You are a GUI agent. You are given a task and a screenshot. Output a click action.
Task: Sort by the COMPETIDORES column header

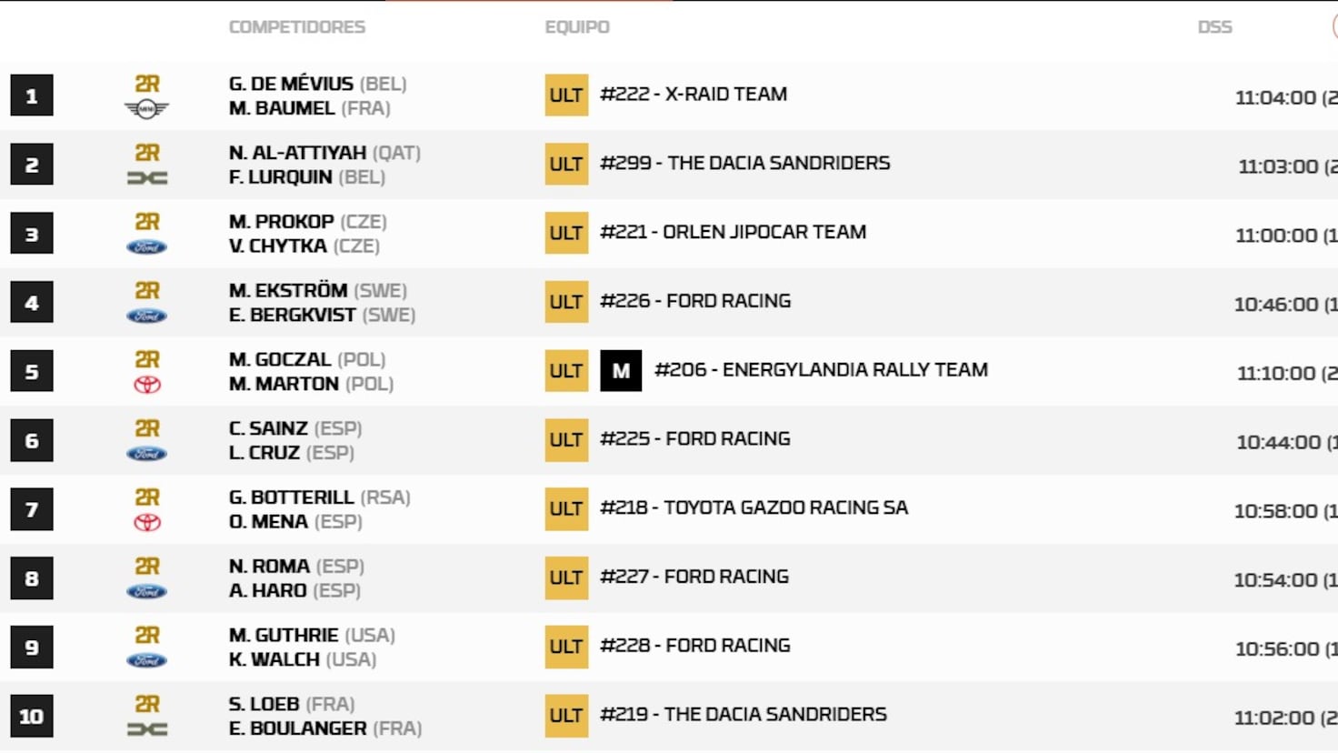pyautogui.click(x=296, y=26)
